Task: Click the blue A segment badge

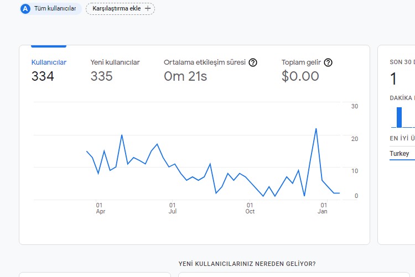Action: pos(25,9)
